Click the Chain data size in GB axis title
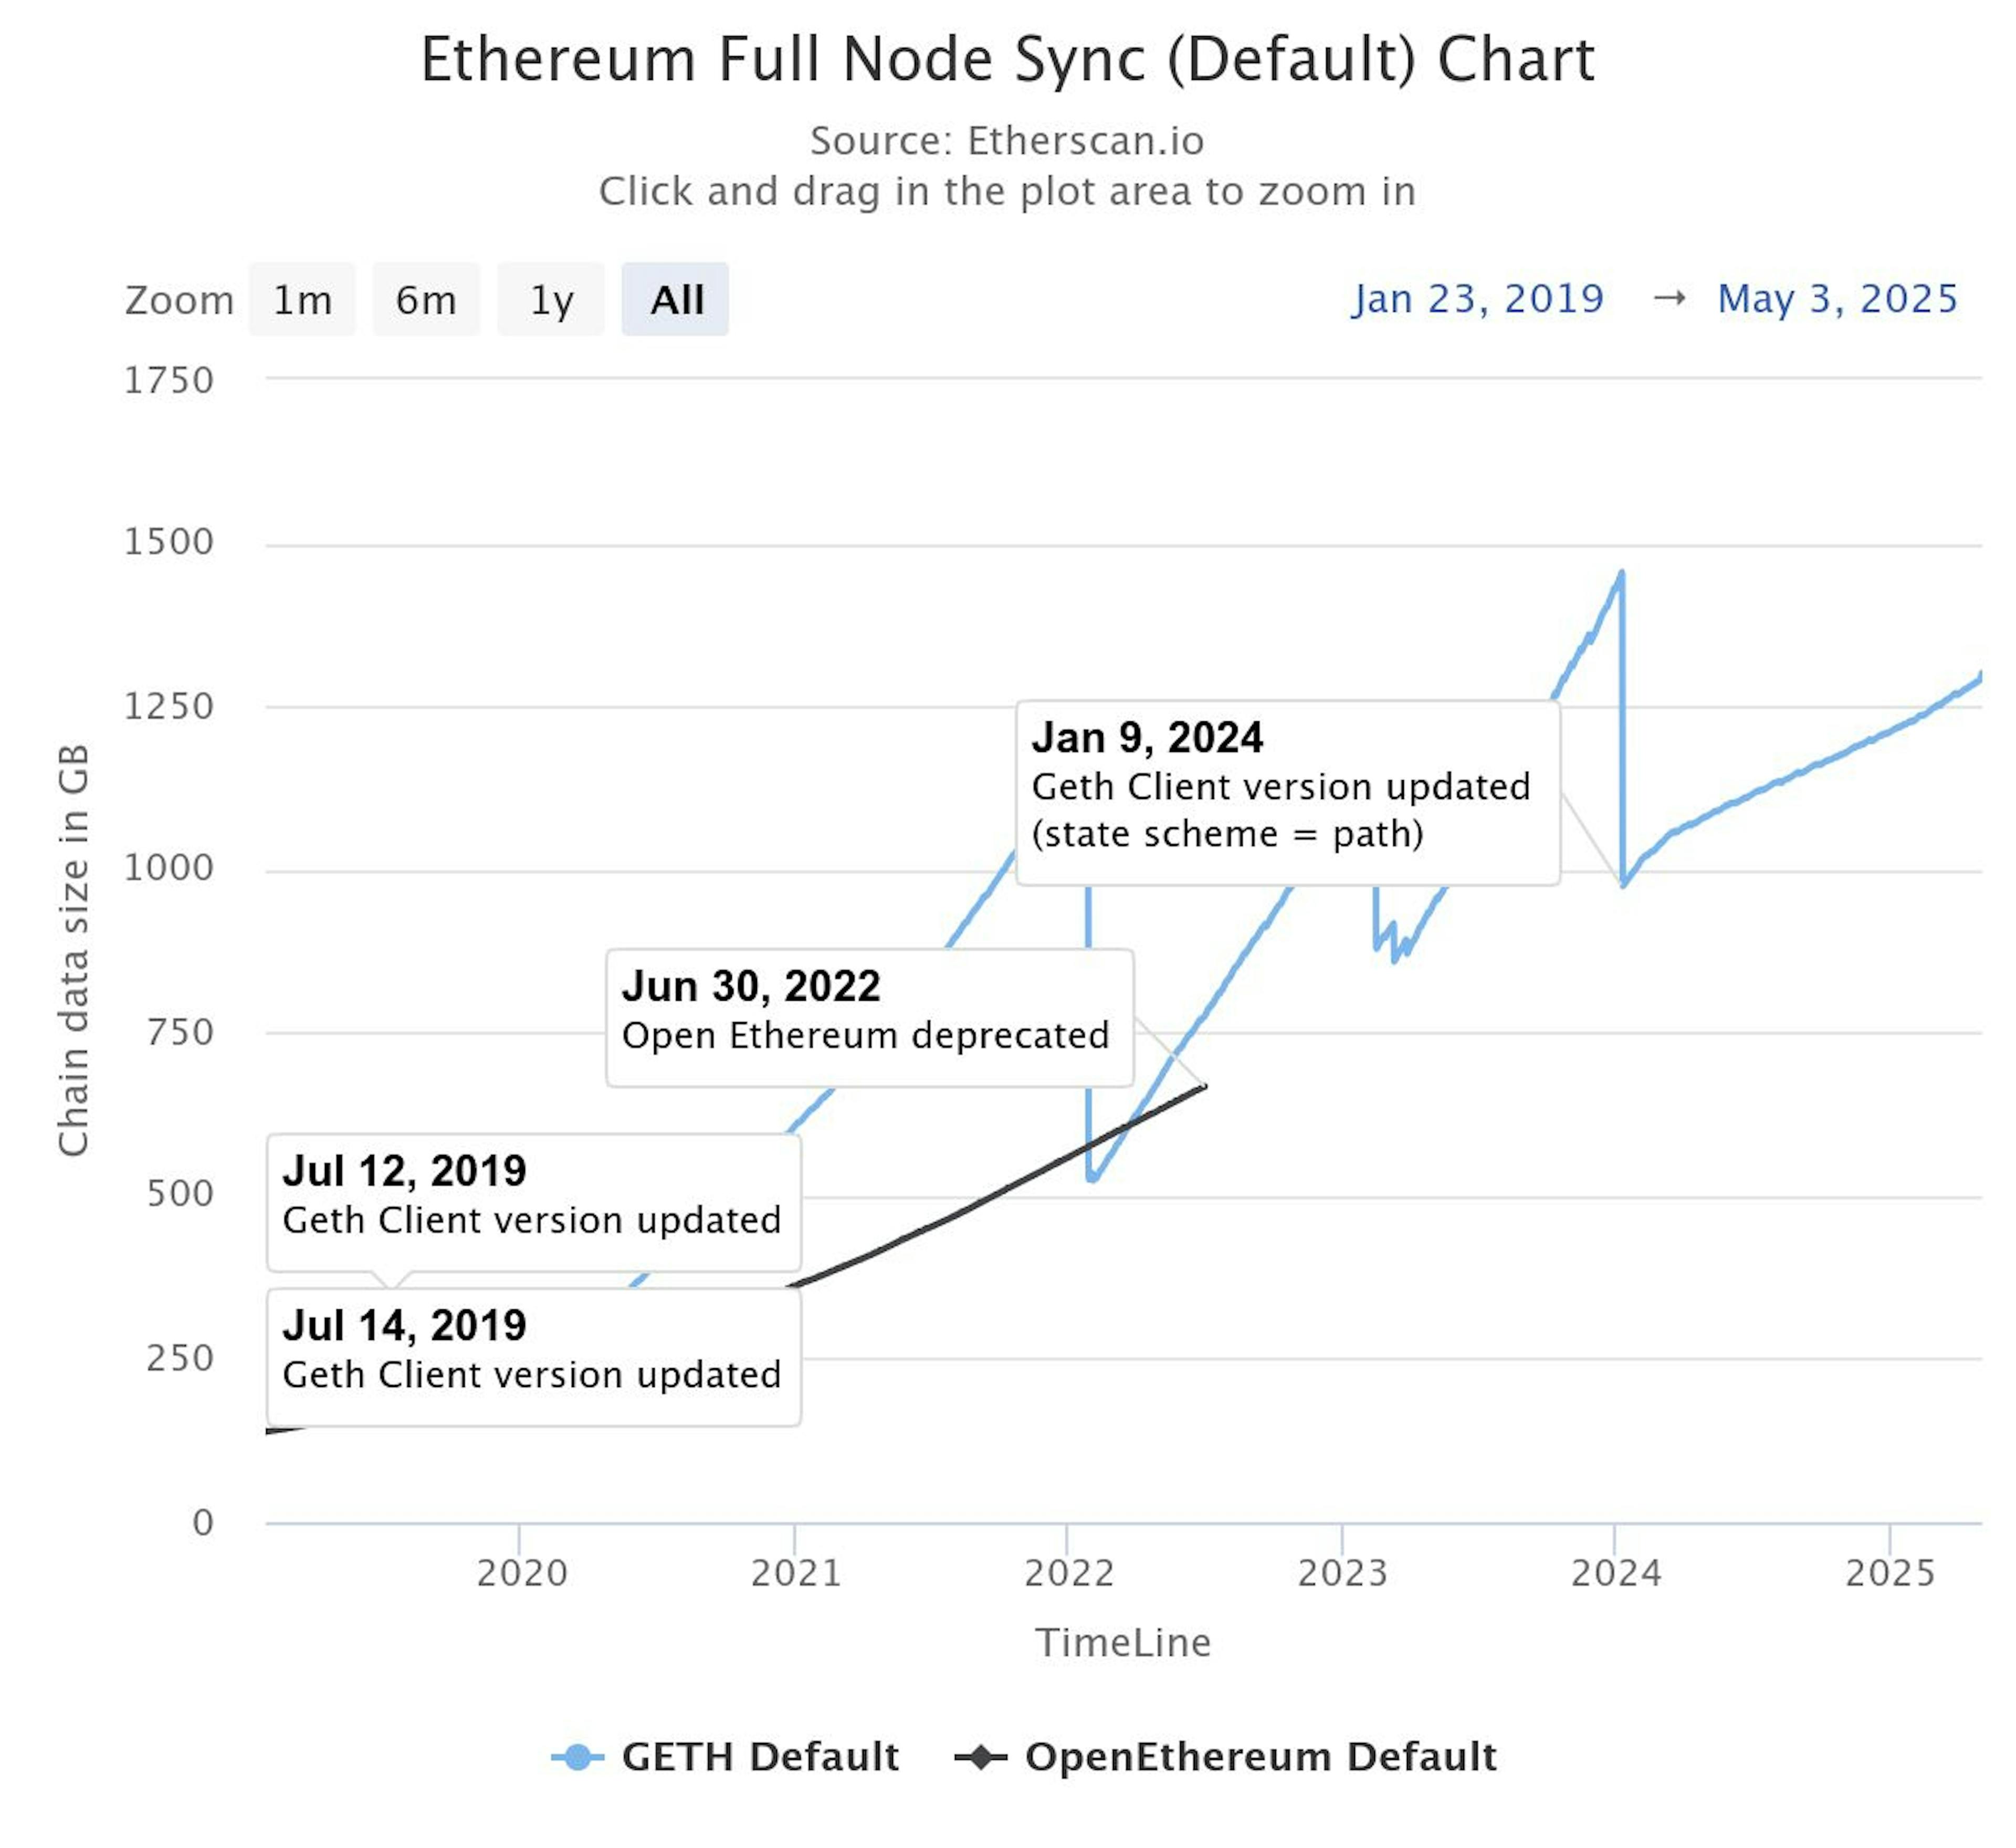2016x1848 pixels. [x=74, y=950]
